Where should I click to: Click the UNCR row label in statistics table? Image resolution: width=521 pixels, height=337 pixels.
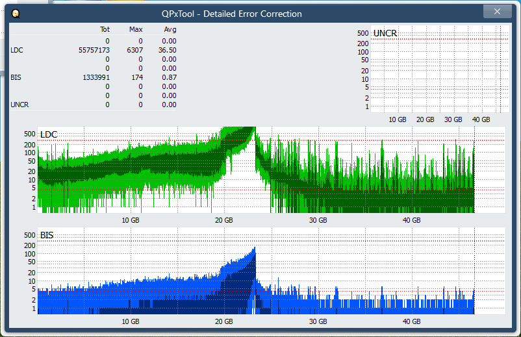click(x=19, y=105)
